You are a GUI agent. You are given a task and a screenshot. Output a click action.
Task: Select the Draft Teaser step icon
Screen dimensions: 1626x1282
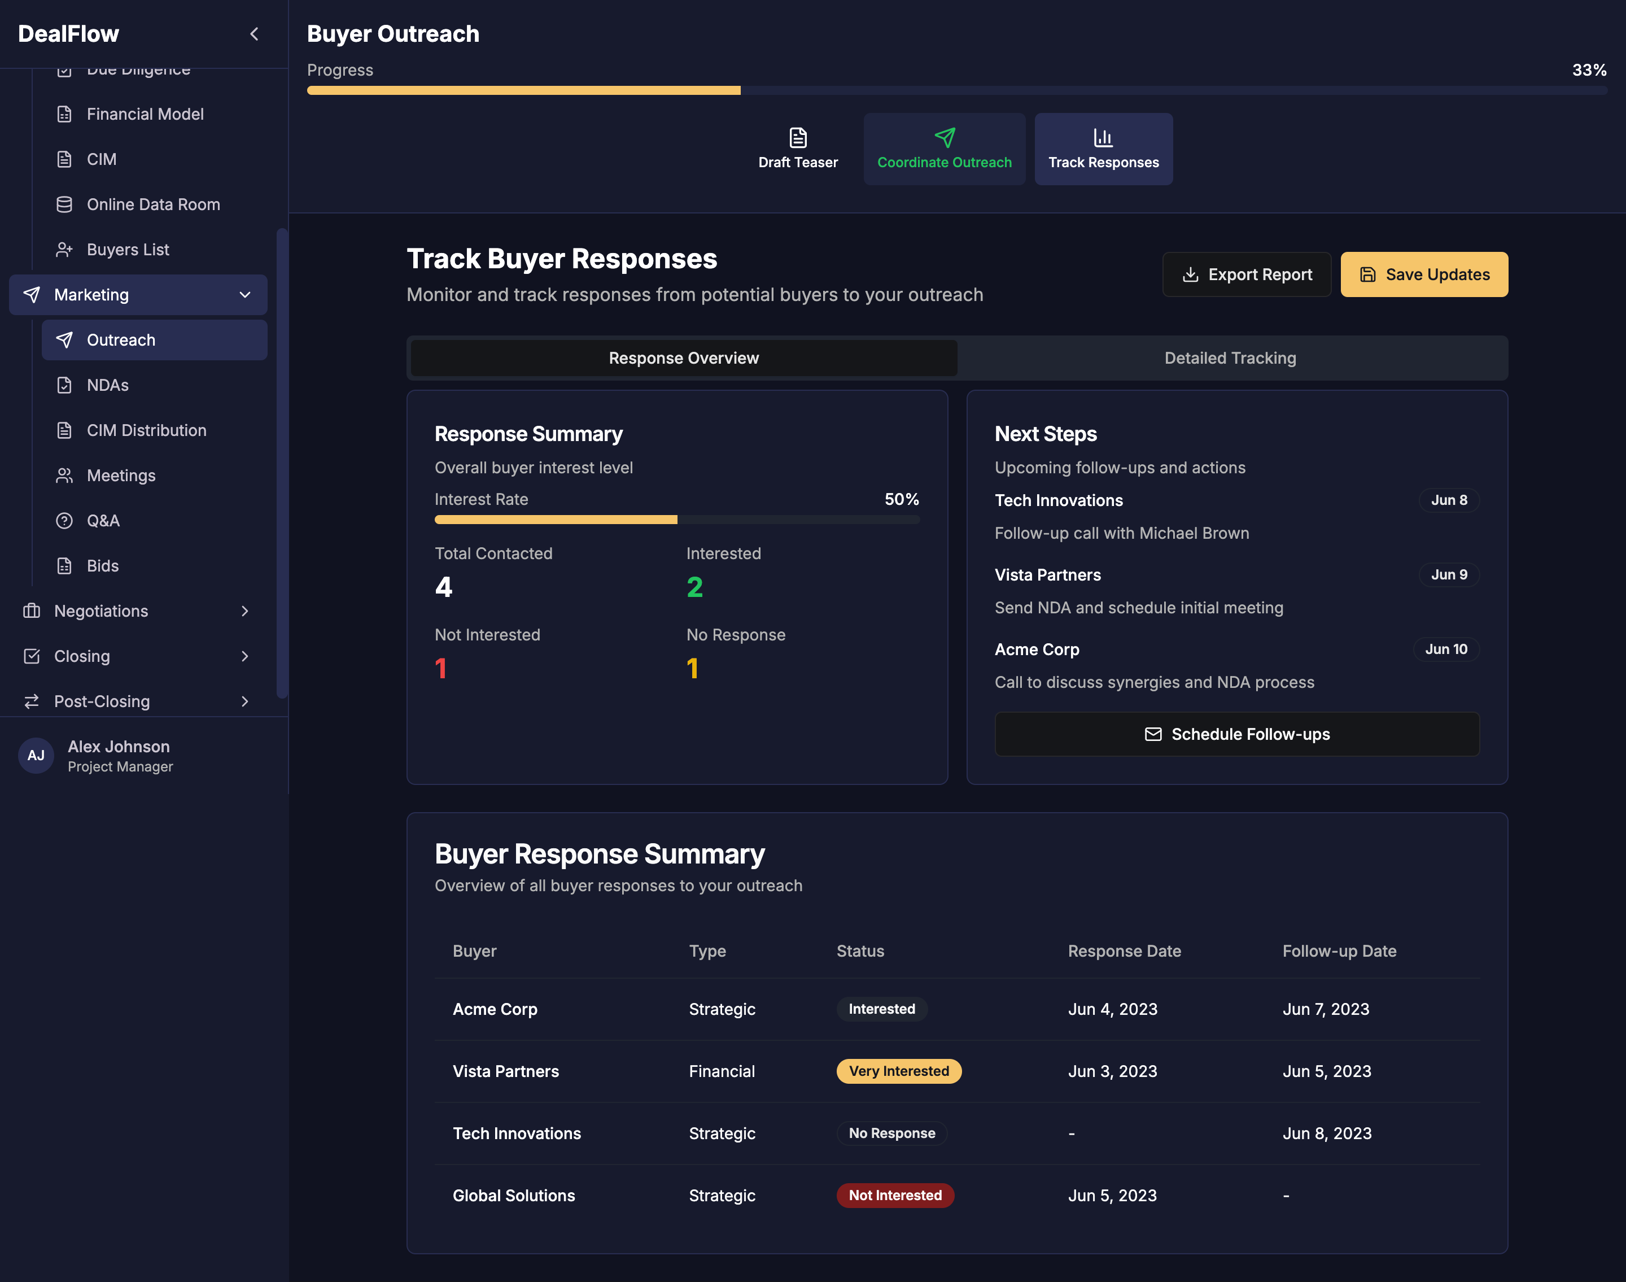coord(798,138)
